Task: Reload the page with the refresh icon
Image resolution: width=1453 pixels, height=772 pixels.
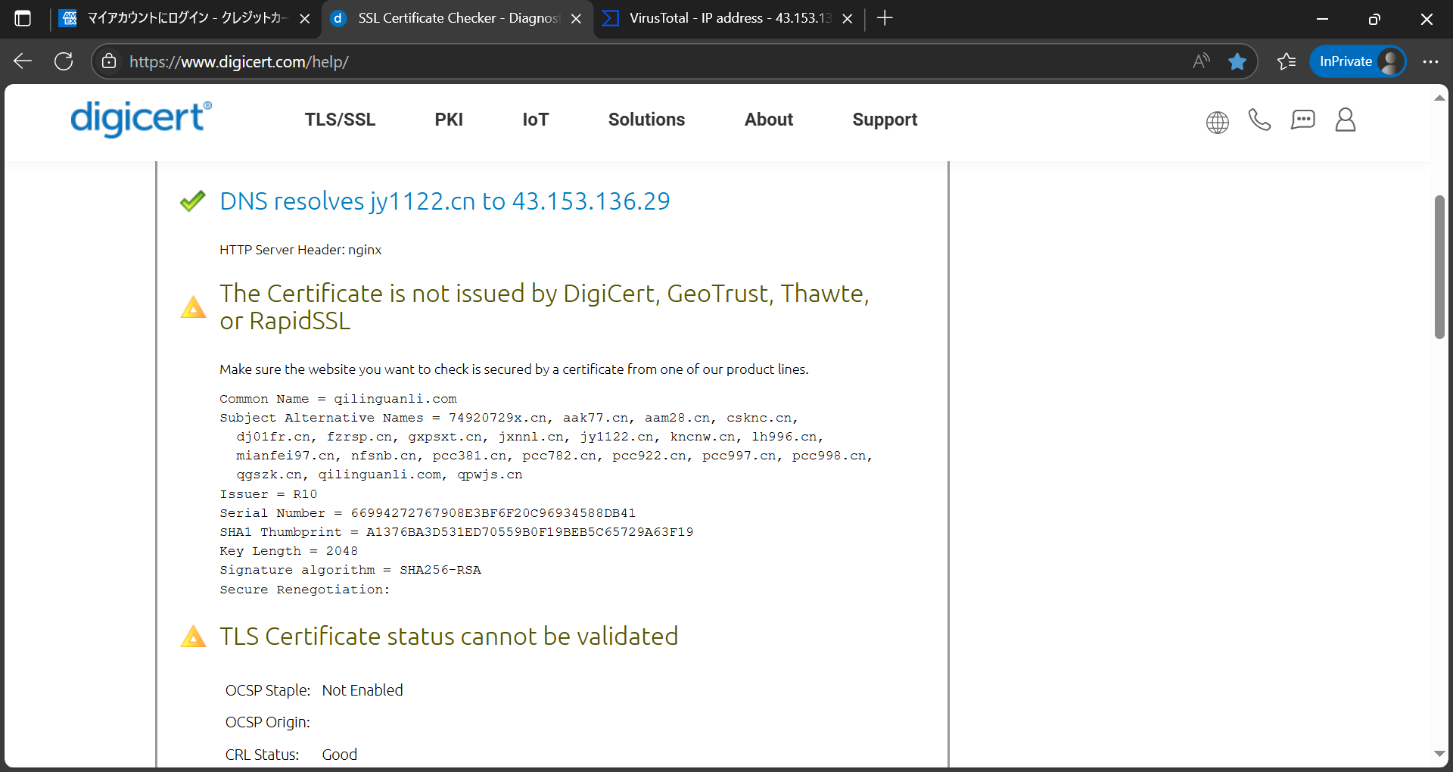Action: [x=64, y=61]
